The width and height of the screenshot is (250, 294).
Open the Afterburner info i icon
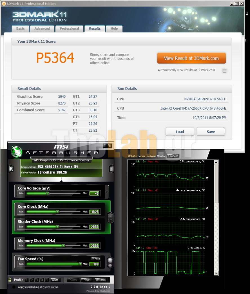click(x=111, y=169)
